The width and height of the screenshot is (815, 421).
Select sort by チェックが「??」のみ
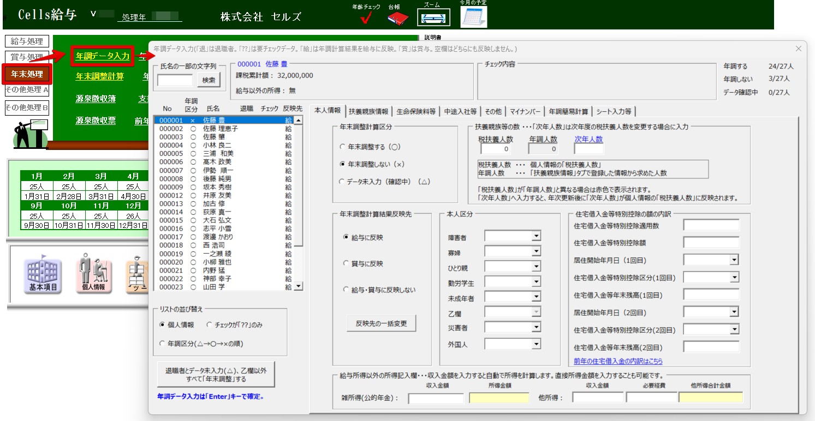coord(210,324)
